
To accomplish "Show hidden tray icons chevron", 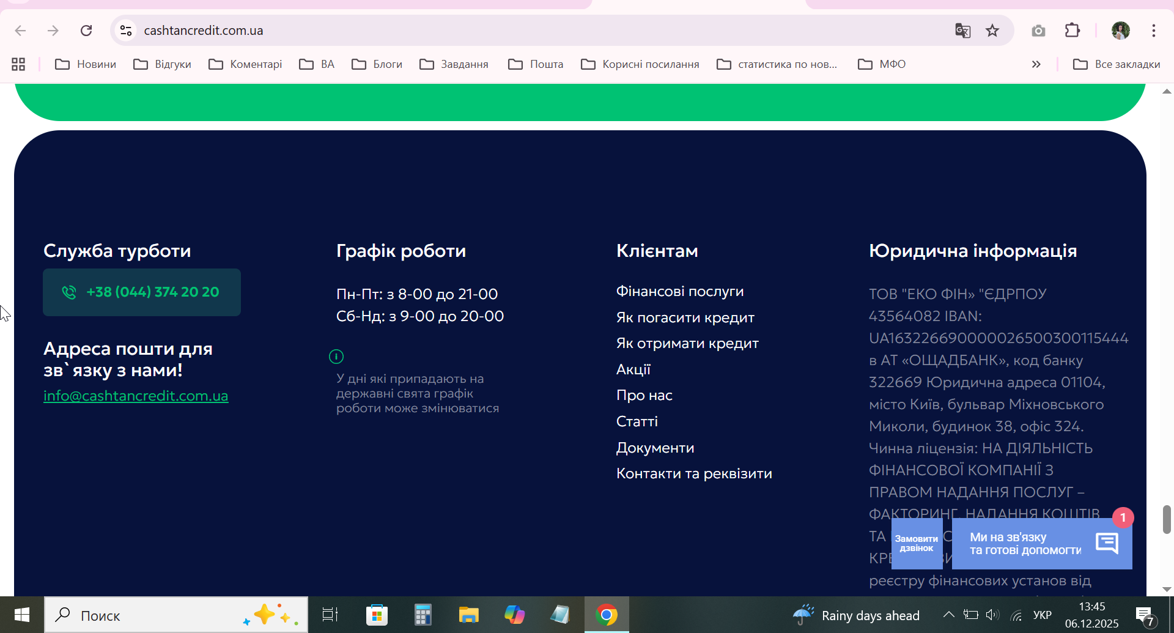I will coord(948,615).
